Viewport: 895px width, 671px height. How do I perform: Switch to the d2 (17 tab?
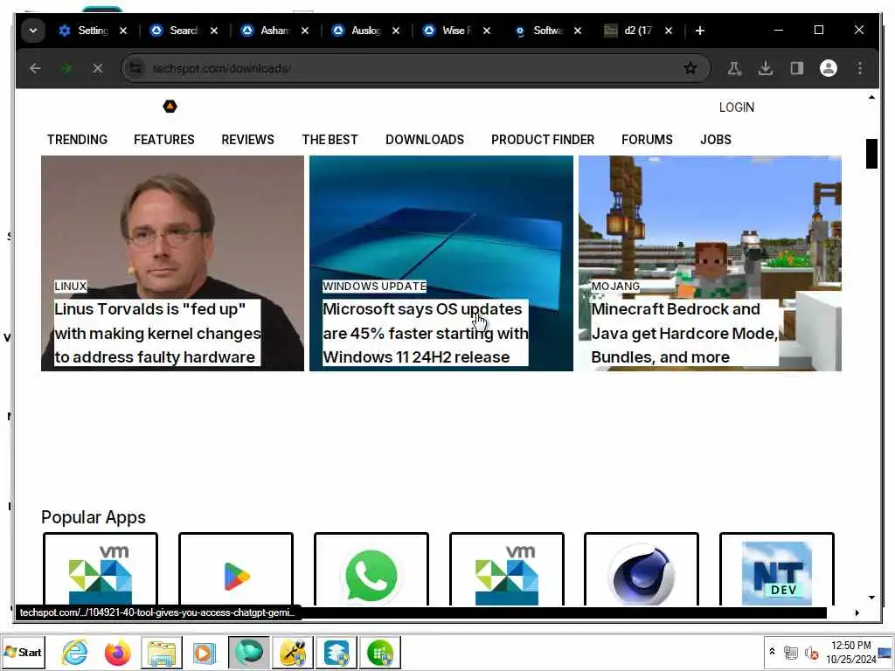click(x=629, y=31)
